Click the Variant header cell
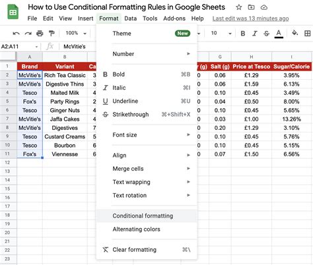The height and width of the screenshot is (265, 313). 65,67
